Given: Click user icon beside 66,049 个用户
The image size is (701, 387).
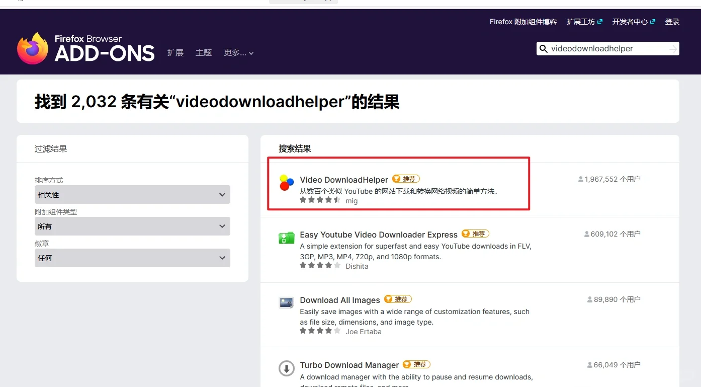Looking at the screenshot, I should [x=590, y=365].
